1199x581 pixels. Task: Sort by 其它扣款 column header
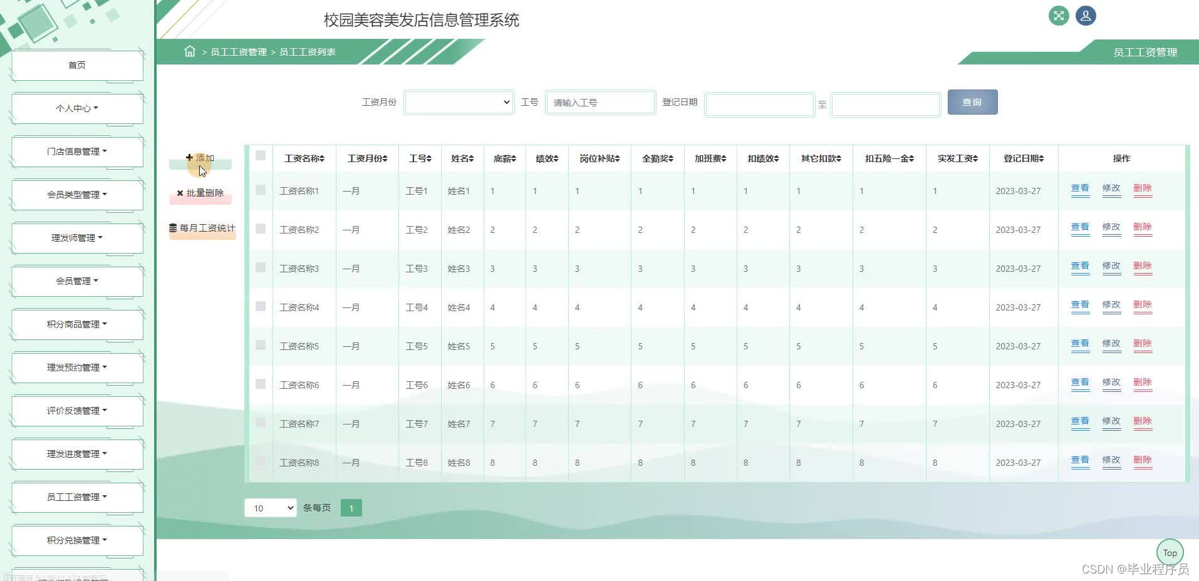[821, 159]
